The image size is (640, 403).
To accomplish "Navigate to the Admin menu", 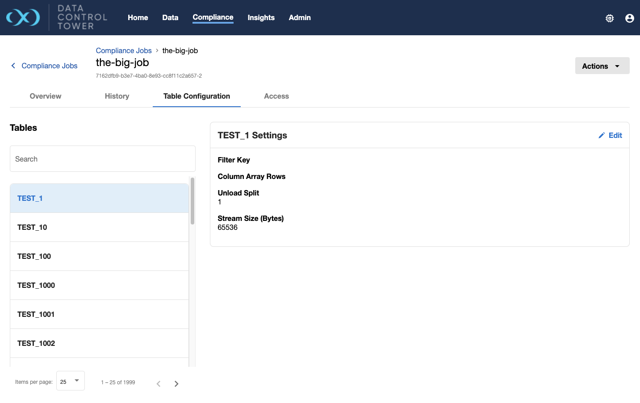I will click(x=299, y=17).
